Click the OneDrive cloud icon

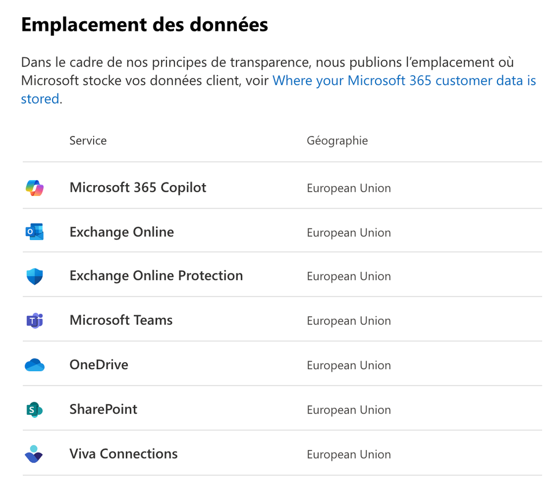[35, 365]
